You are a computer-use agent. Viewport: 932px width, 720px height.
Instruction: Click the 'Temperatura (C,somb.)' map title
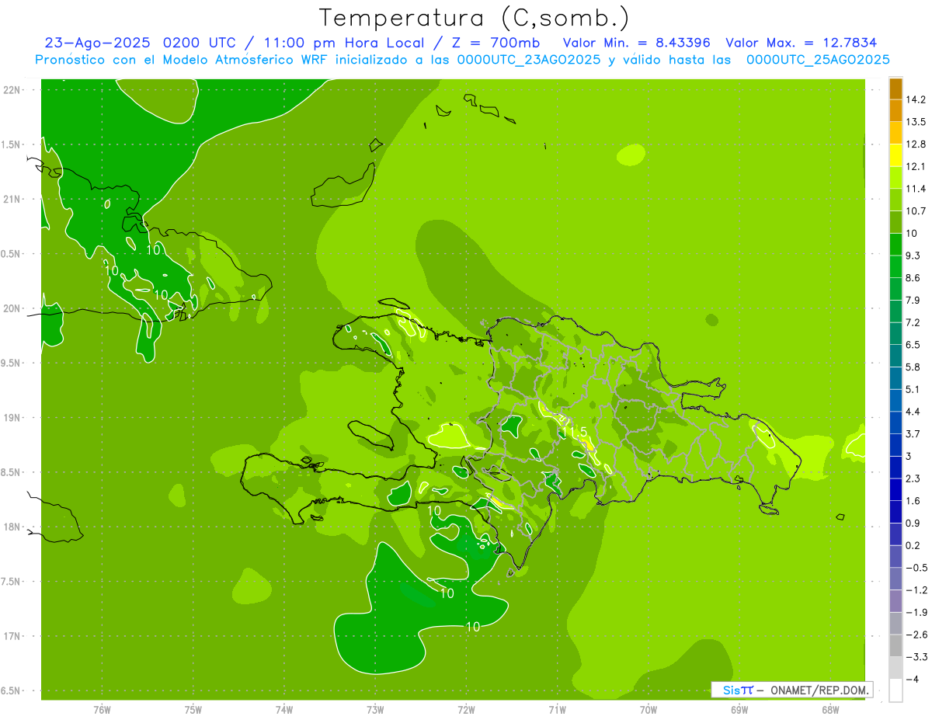(475, 19)
